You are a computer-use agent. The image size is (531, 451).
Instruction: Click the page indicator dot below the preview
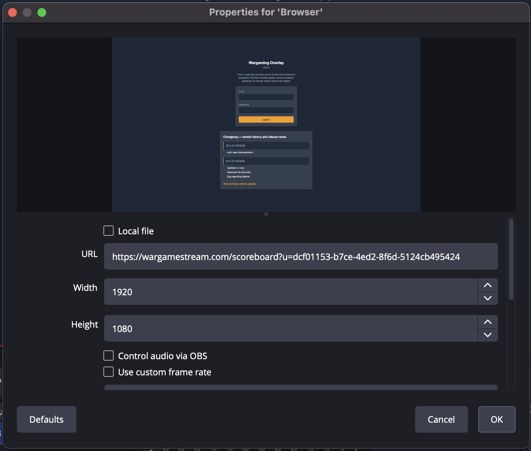click(x=266, y=214)
